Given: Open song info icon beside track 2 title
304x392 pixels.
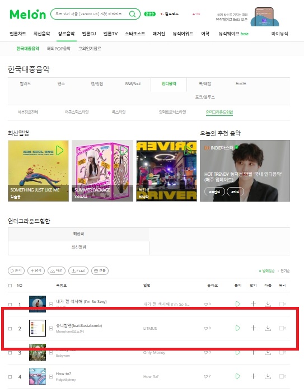Looking at the screenshot, I should [51, 328].
